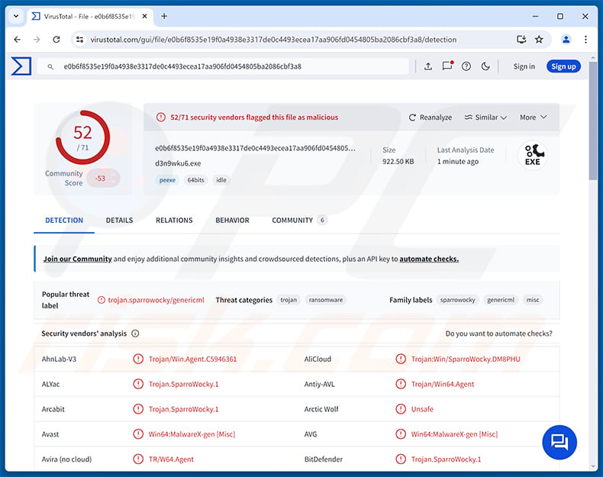Click the trojan threat category chip
Image resolution: width=603 pixels, height=477 pixels.
tap(289, 300)
